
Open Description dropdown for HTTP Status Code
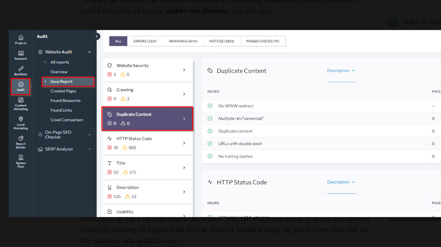[341, 182]
